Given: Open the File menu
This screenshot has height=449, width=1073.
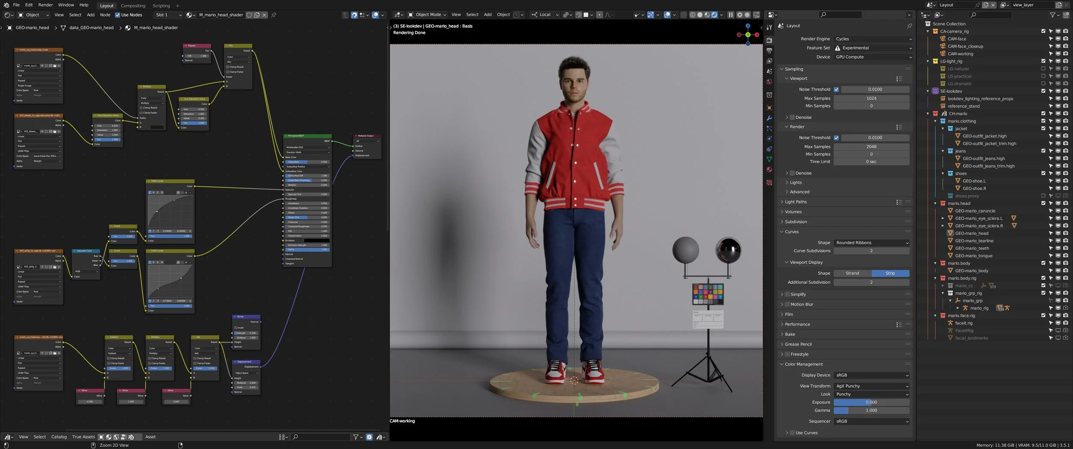Looking at the screenshot, I should coord(16,5).
